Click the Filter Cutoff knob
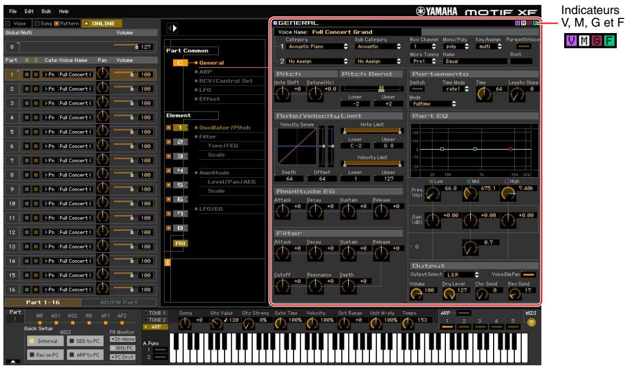 coord(283,286)
